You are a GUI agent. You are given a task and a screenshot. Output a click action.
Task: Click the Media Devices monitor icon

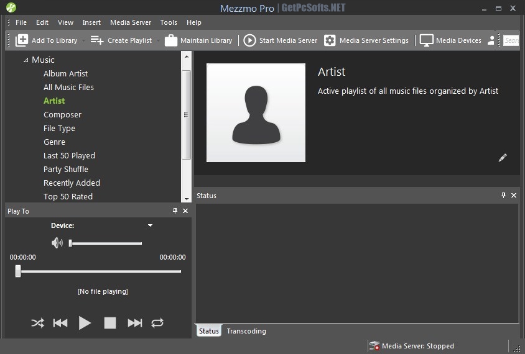427,40
